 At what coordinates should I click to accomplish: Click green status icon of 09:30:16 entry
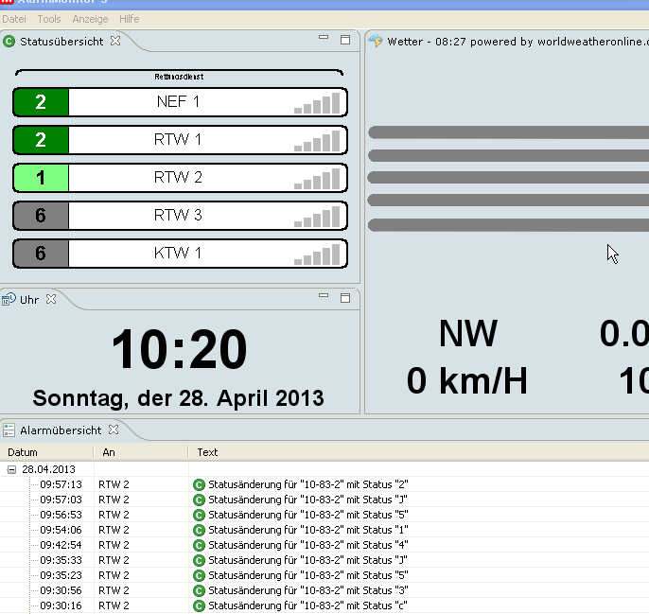coord(199,605)
